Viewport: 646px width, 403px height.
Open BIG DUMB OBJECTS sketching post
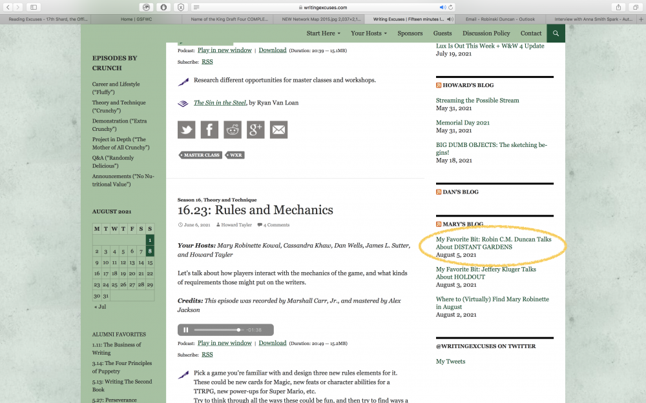tap(492, 148)
